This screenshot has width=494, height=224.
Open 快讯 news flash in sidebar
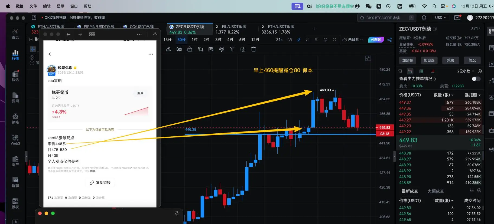(x=15, y=76)
